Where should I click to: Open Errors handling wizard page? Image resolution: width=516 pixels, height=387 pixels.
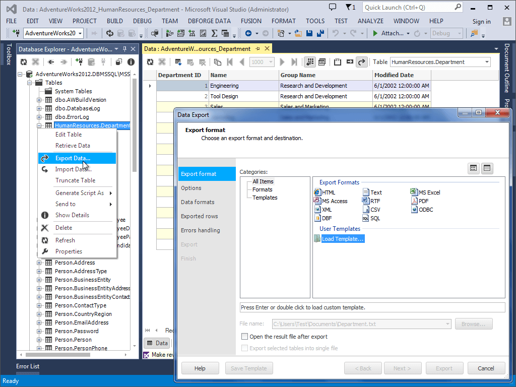click(207, 230)
